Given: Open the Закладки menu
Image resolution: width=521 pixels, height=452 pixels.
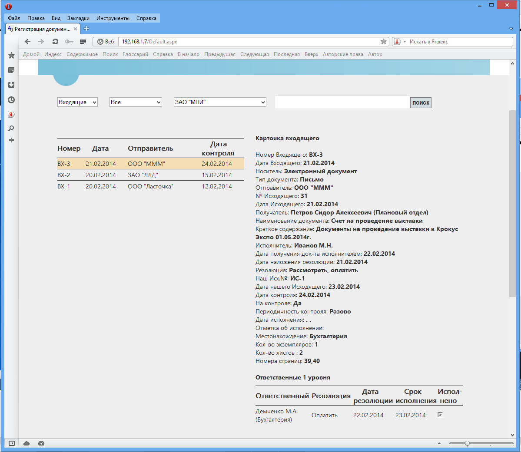Looking at the screenshot, I should [x=78, y=18].
